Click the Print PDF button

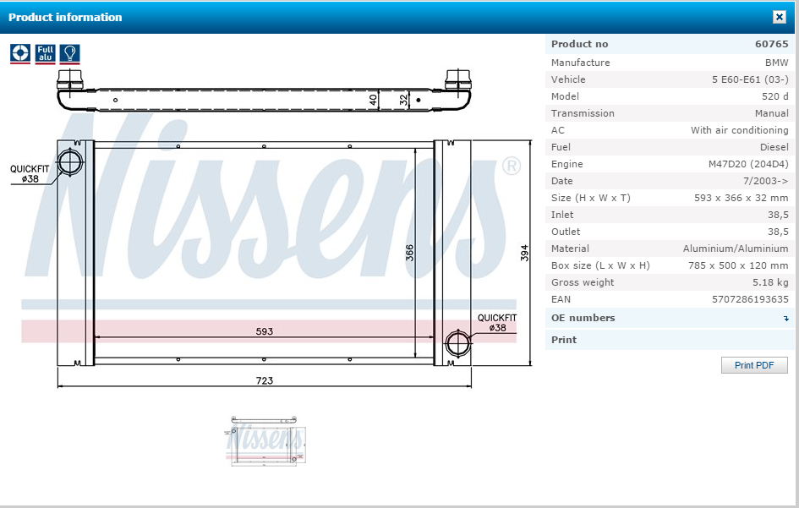[x=754, y=365]
